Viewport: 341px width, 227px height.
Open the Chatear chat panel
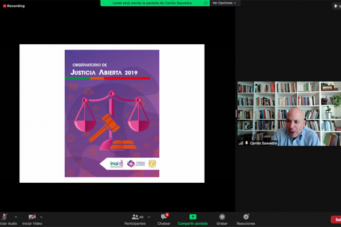point(164,220)
